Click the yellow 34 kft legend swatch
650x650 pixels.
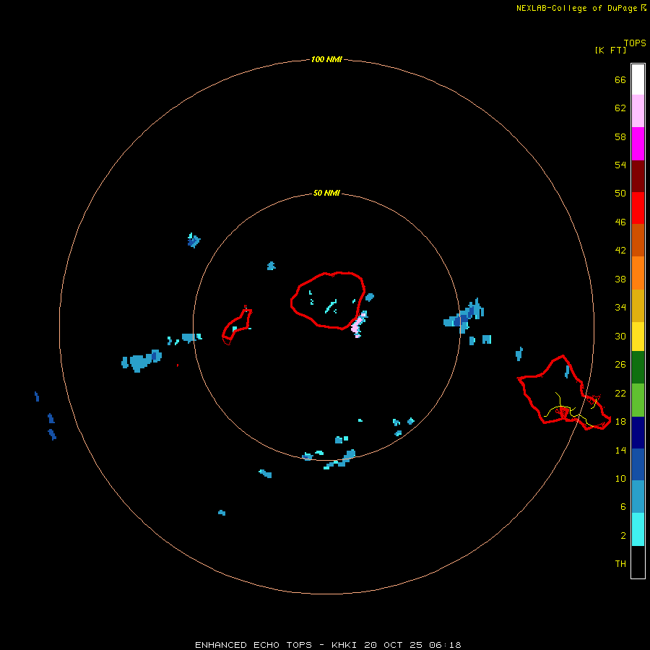(638, 336)
